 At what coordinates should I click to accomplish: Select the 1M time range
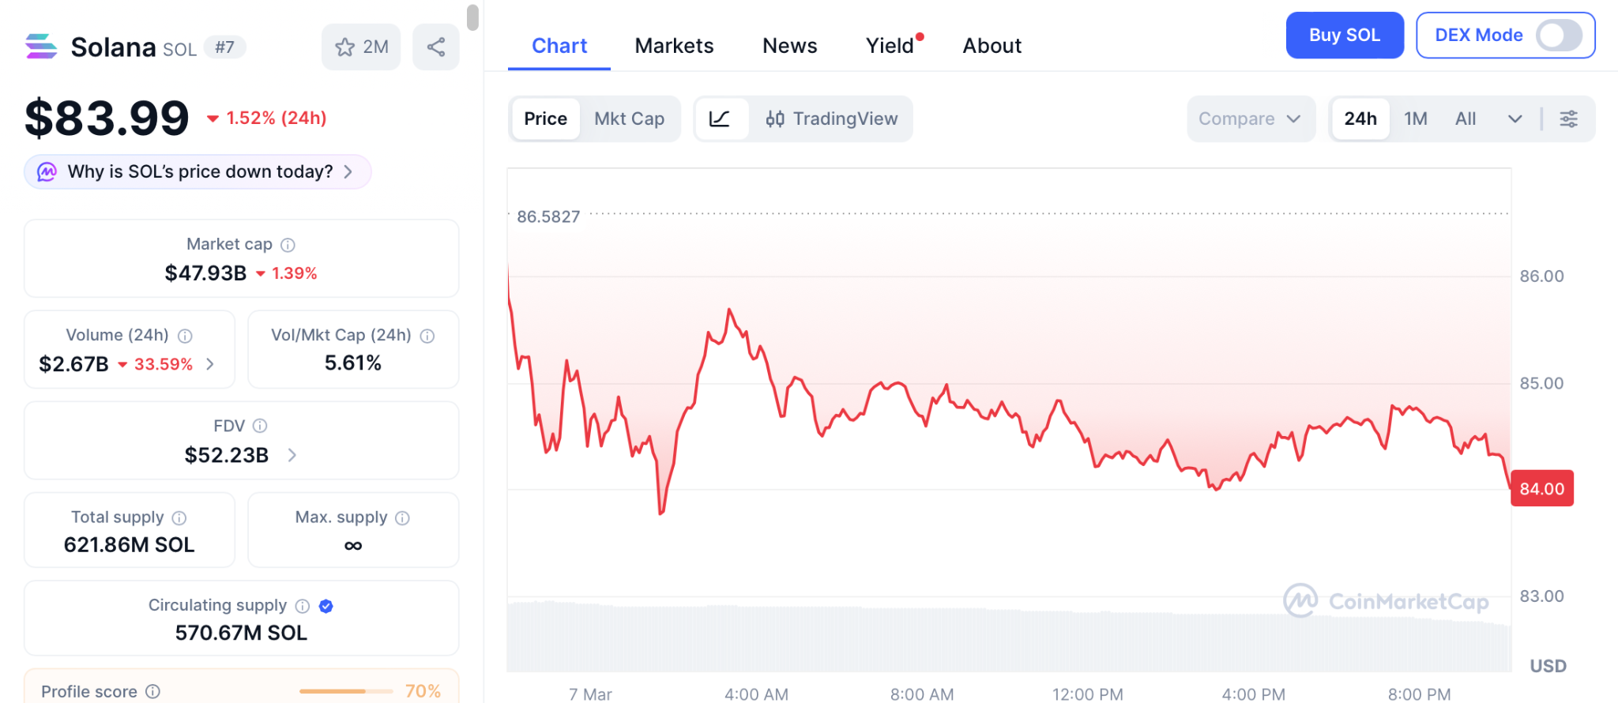(x=1415, y=119)
